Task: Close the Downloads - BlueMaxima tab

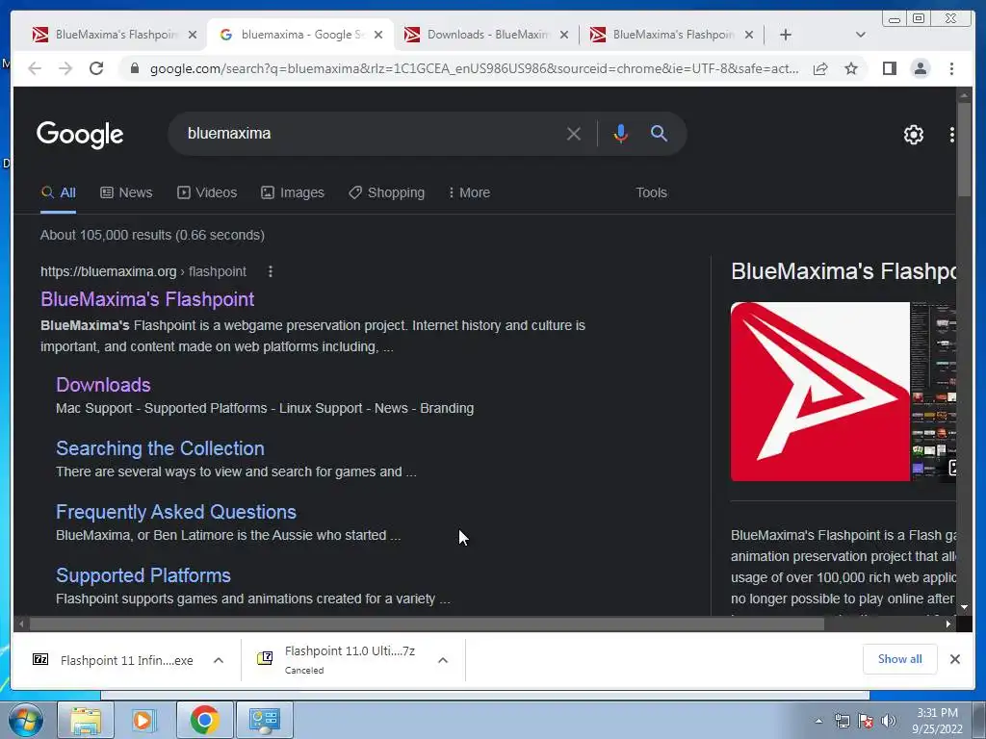Action: click(x=564, y=35)
